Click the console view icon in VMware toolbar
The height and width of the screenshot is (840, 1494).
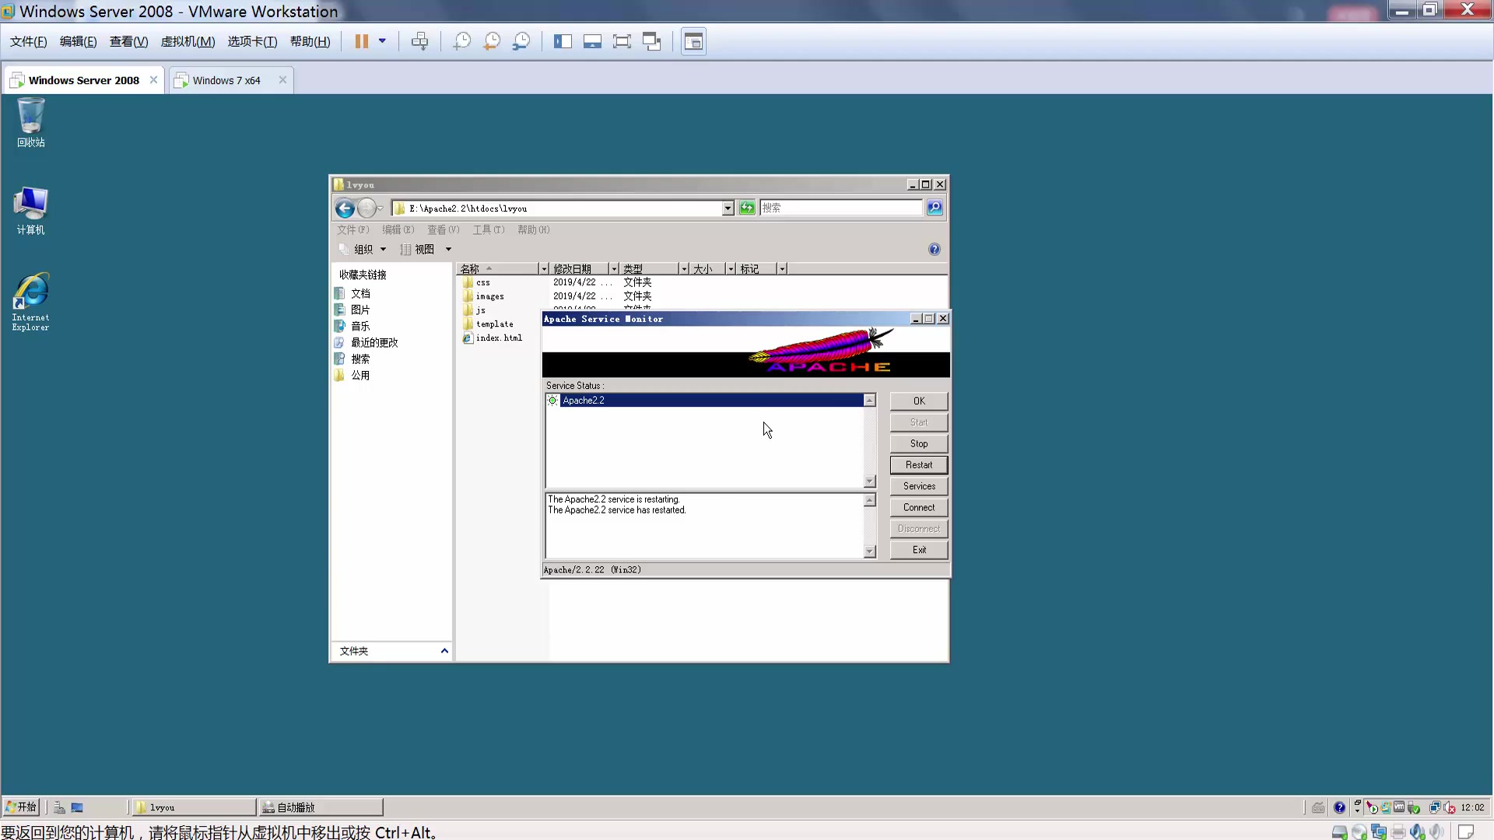693,41
